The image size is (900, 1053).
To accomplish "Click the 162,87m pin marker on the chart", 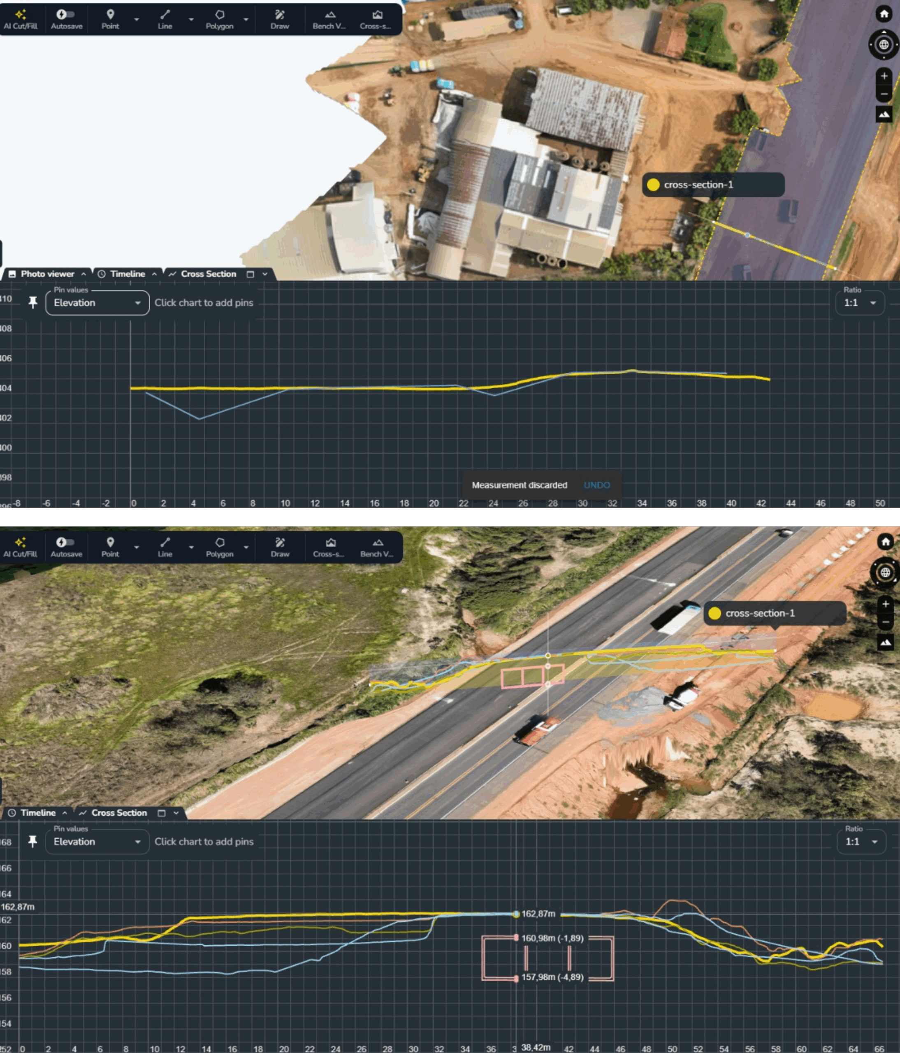I will coord(516,914).
